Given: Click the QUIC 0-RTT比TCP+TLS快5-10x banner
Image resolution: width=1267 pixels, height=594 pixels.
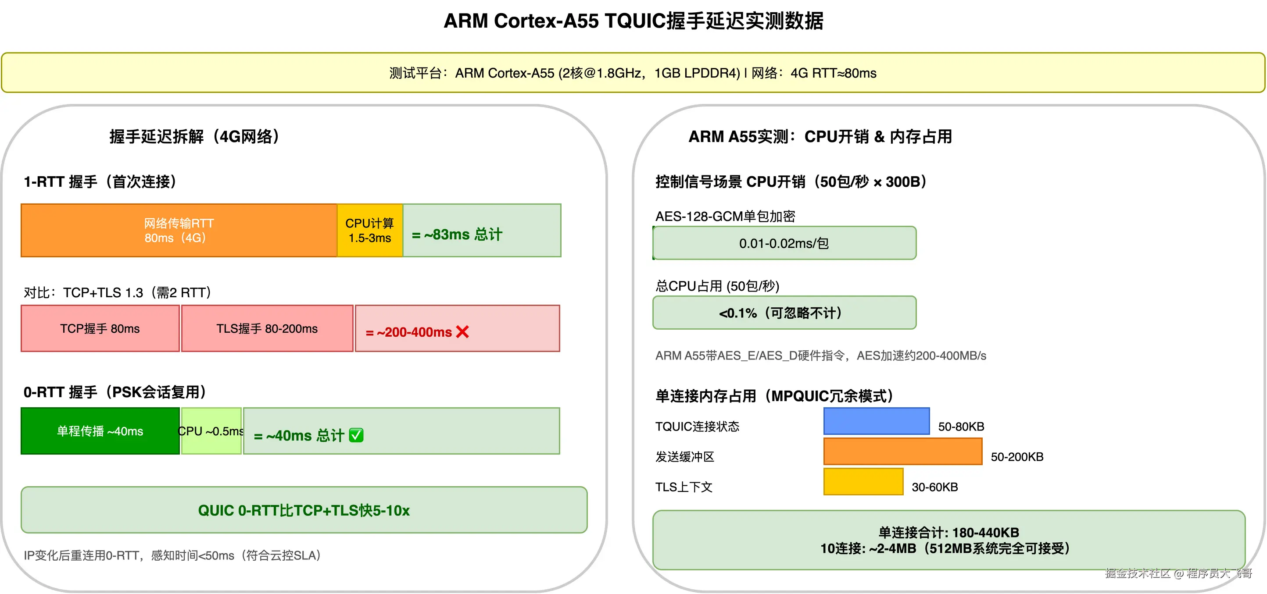Looking at the screenshot, I should (x=304, y=510).
